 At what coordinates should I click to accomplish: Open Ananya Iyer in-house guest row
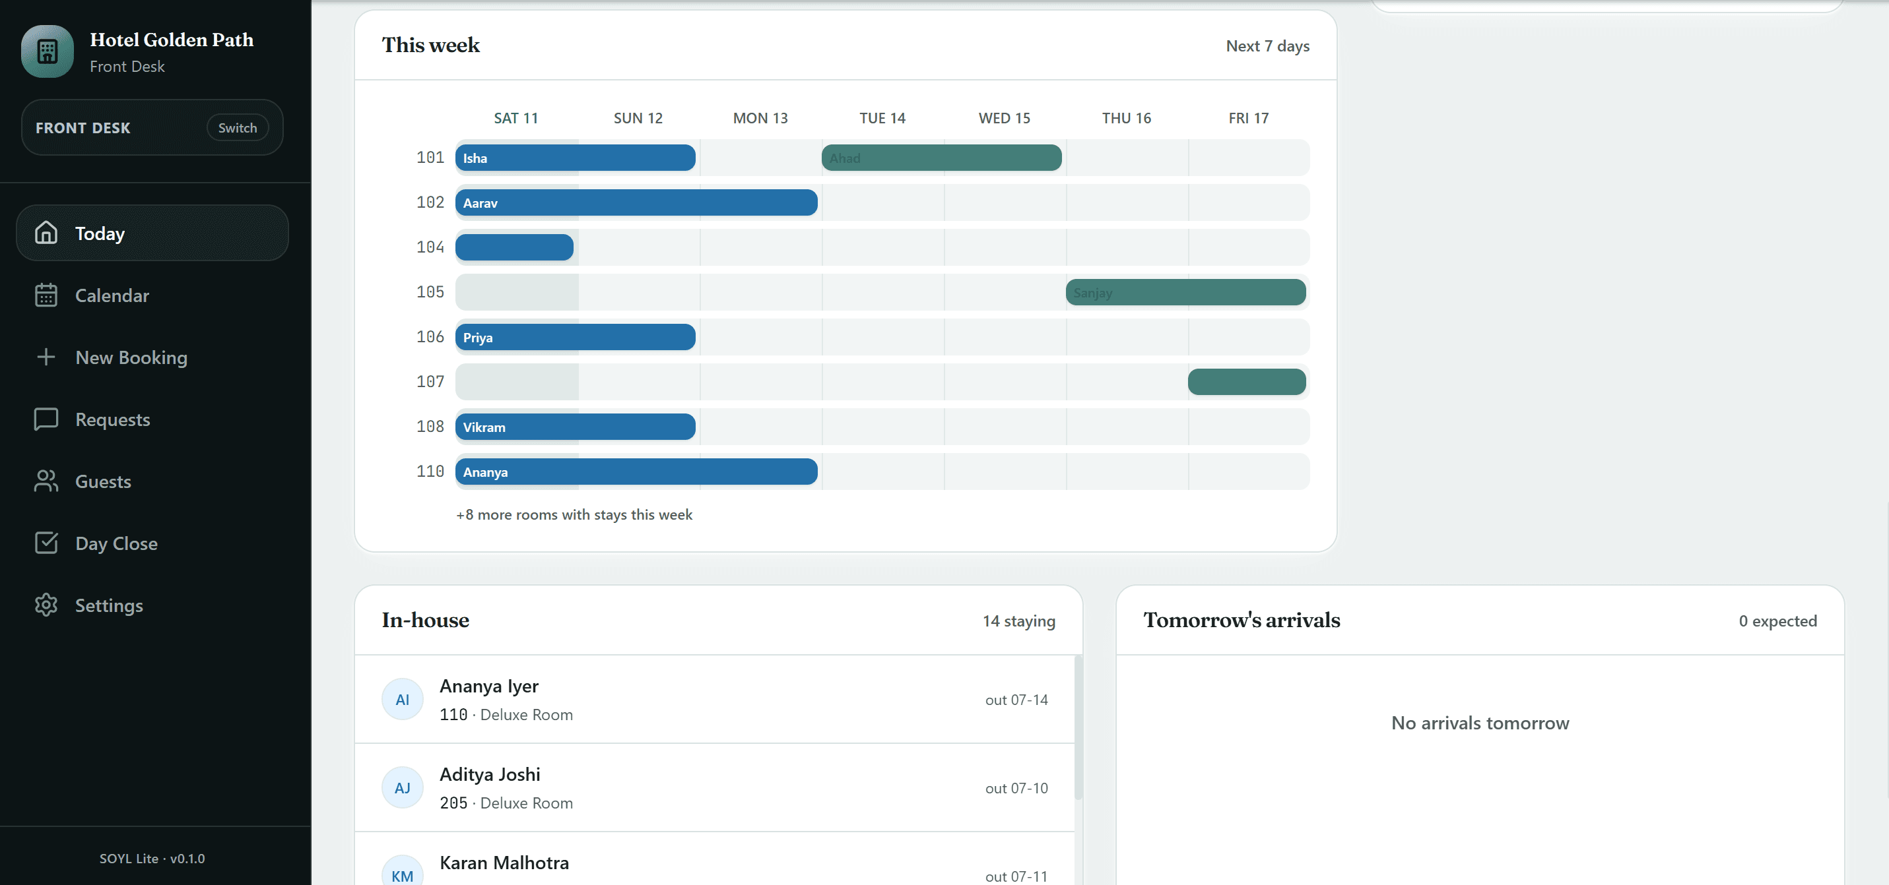point(714,699)
